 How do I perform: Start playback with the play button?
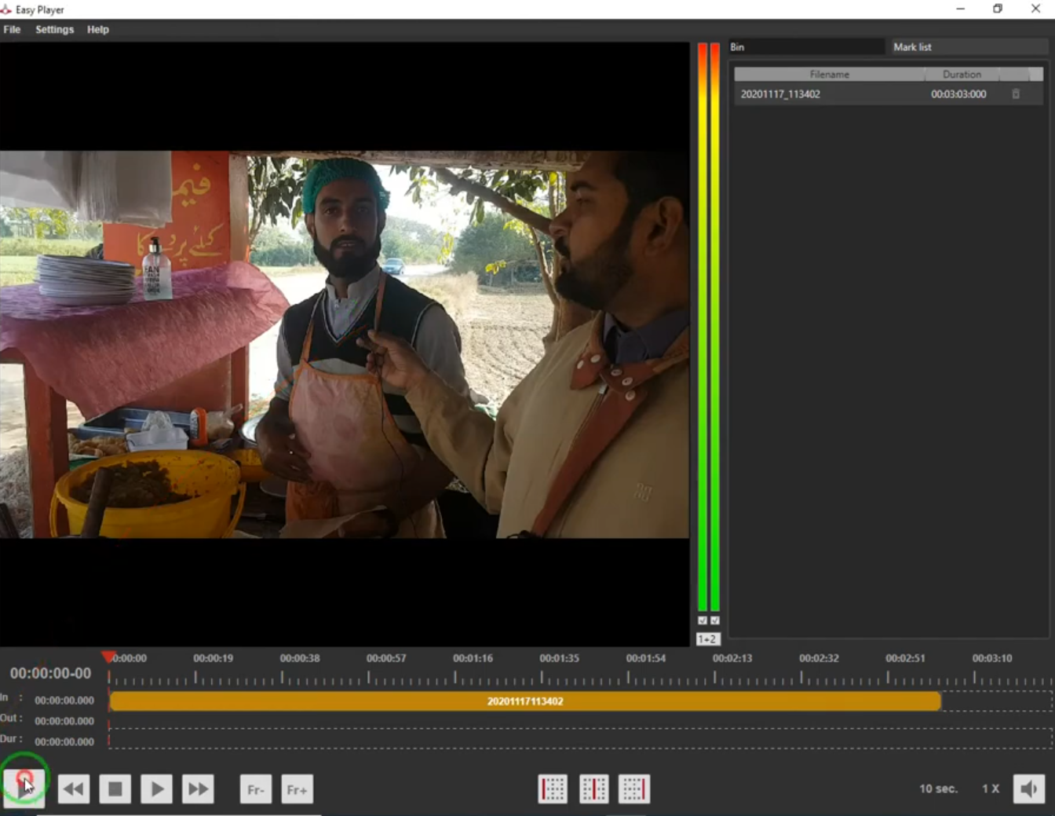tap(156, 789)
